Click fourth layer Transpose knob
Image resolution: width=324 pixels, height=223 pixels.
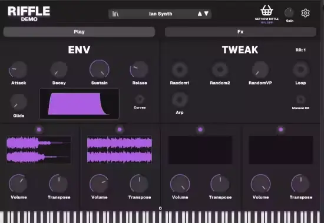pyautogui.click(x=300, y=184)
